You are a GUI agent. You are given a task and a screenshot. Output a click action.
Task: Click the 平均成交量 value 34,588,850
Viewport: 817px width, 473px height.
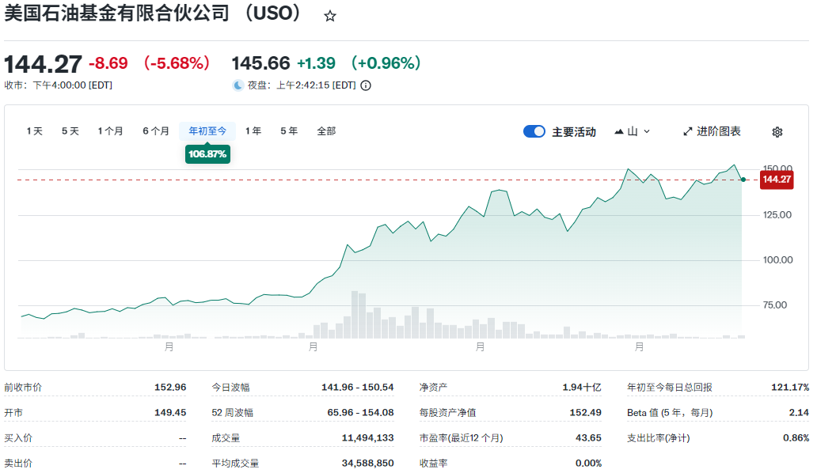pos(368,464)
